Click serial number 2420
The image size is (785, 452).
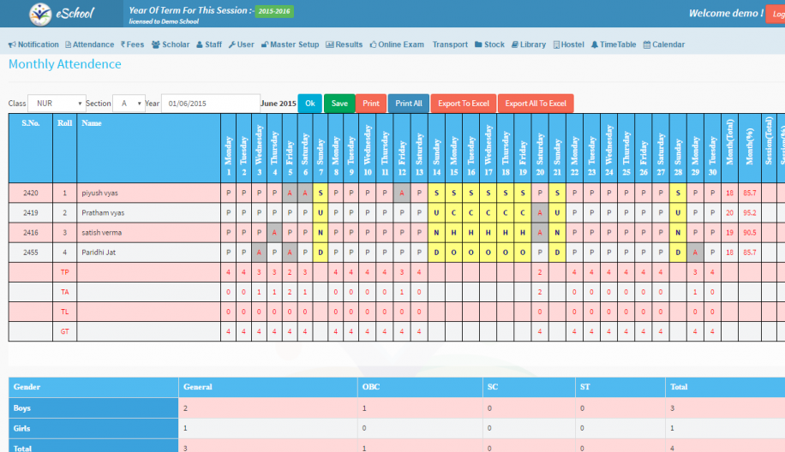click(31, 193)
